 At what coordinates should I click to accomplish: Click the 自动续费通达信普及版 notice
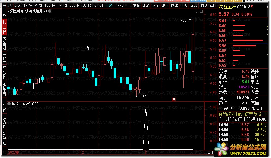[240, 114]
